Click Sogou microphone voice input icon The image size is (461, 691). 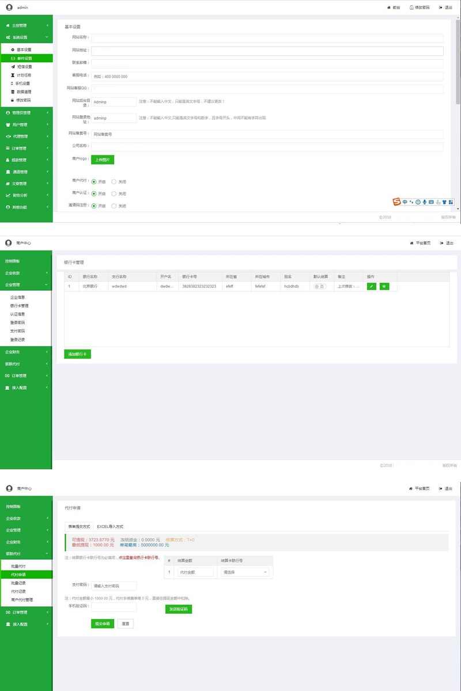[x=425, y=202]
